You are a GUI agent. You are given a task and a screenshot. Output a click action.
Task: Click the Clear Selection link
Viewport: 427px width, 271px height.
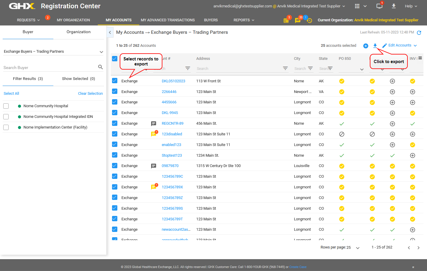tap(90, 94)
